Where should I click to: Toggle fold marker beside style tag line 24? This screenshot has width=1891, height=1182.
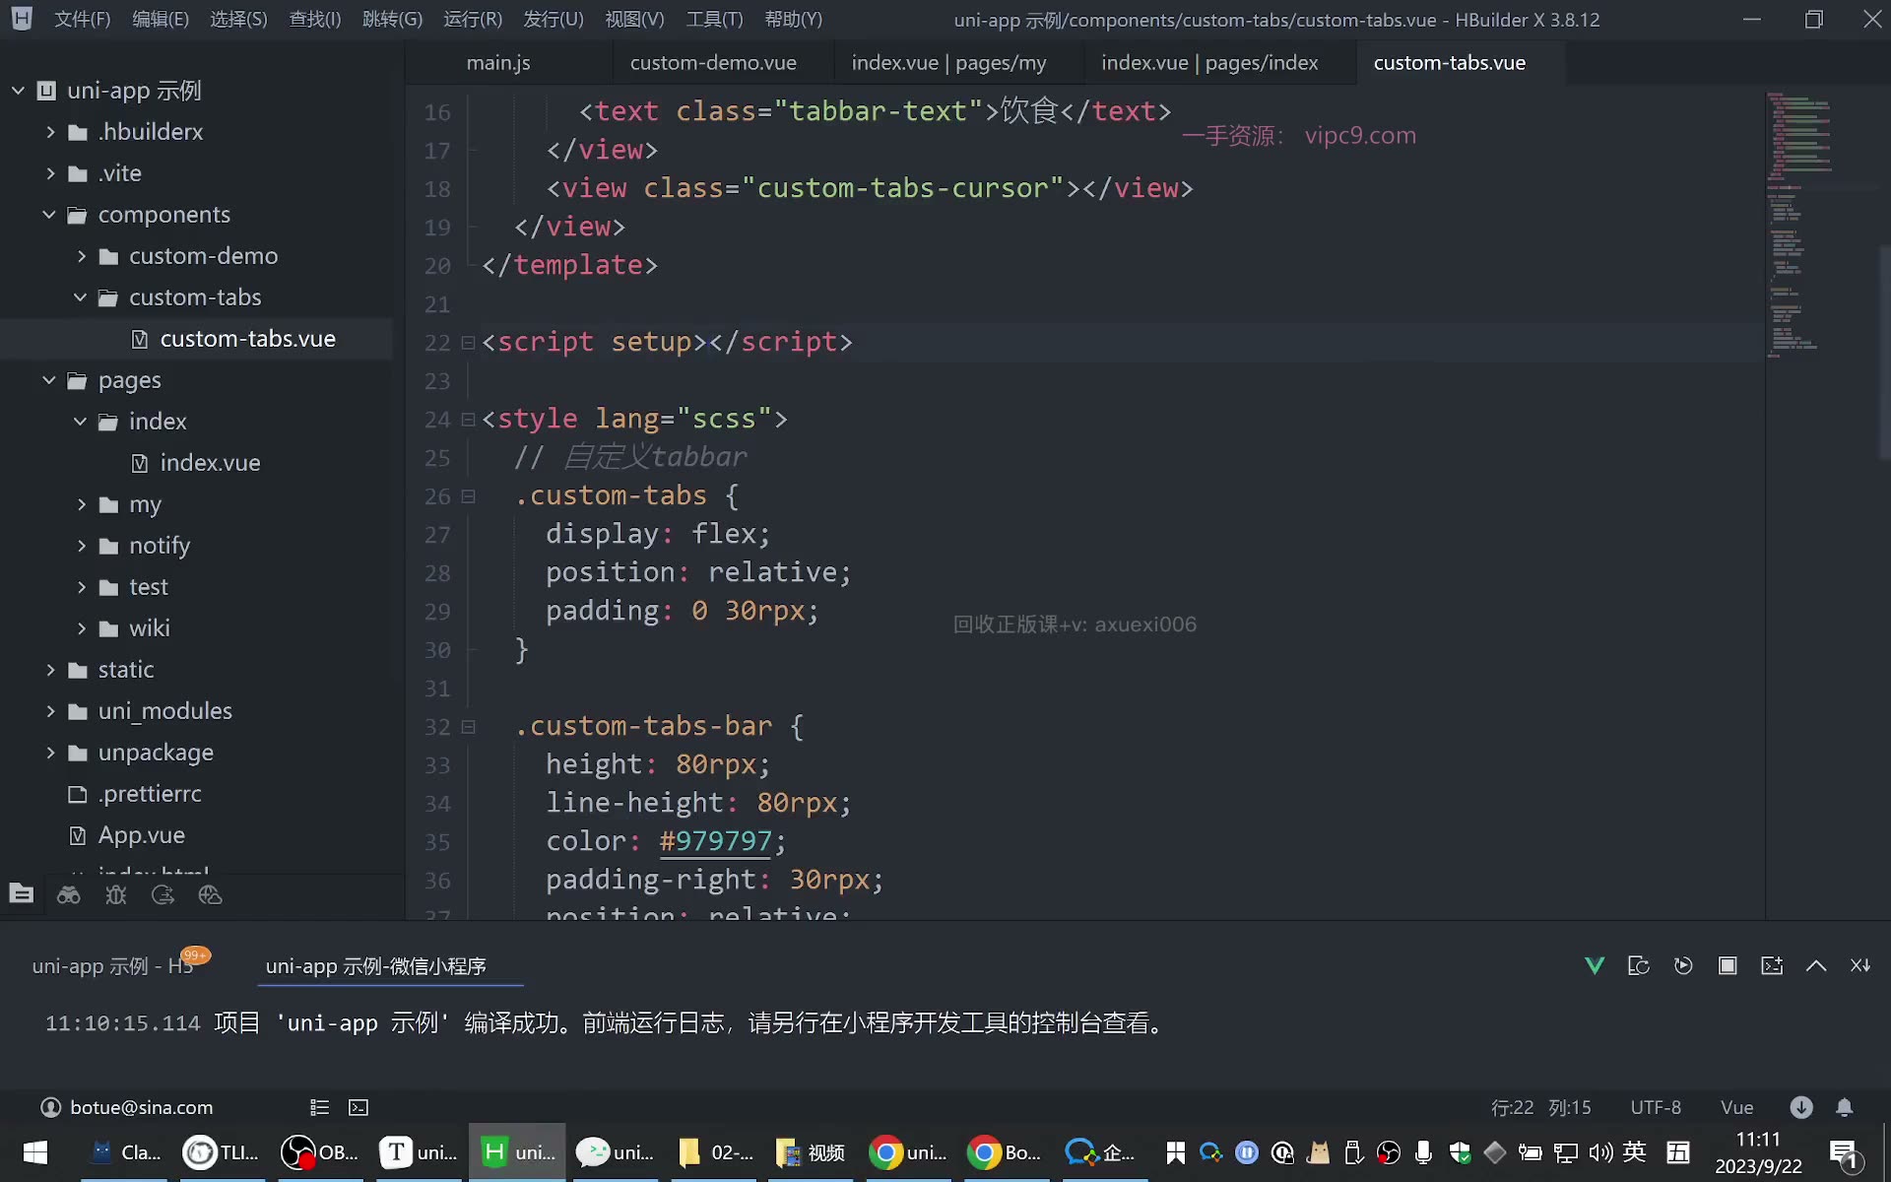[x=469, y=420]
